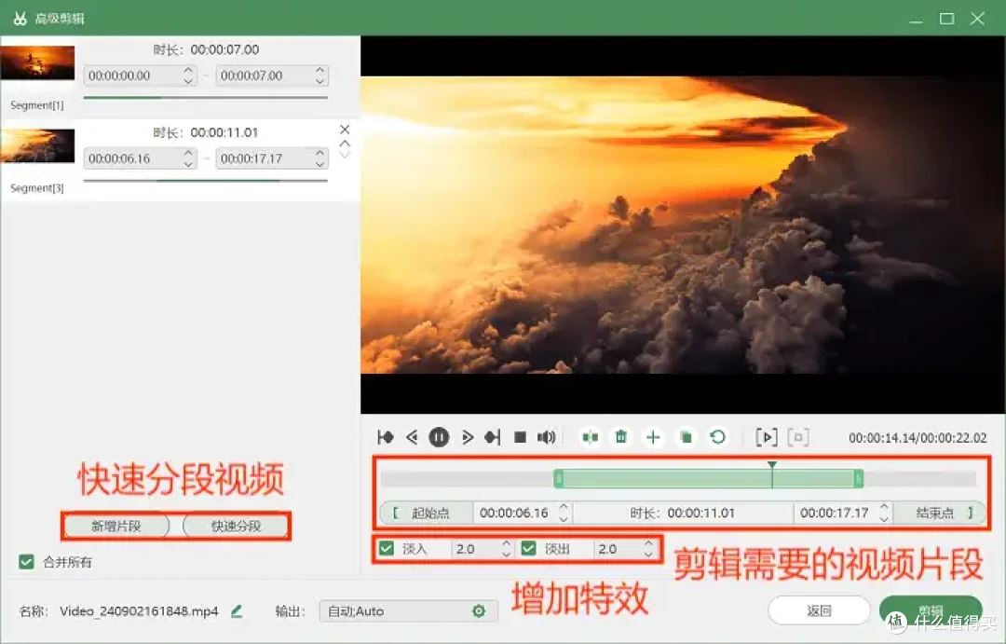Viewport: 1006px width, 644px height.
Task: Decrease the fade-out duration value
Action: [x=648, y=555]
